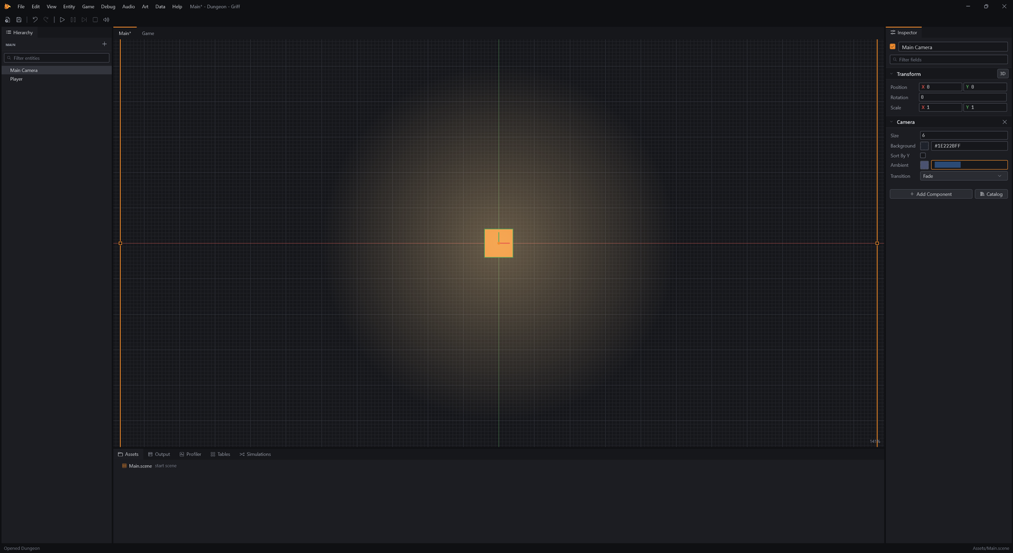
Task: Enable the Sort By Y checkbox
Action: 922,156
